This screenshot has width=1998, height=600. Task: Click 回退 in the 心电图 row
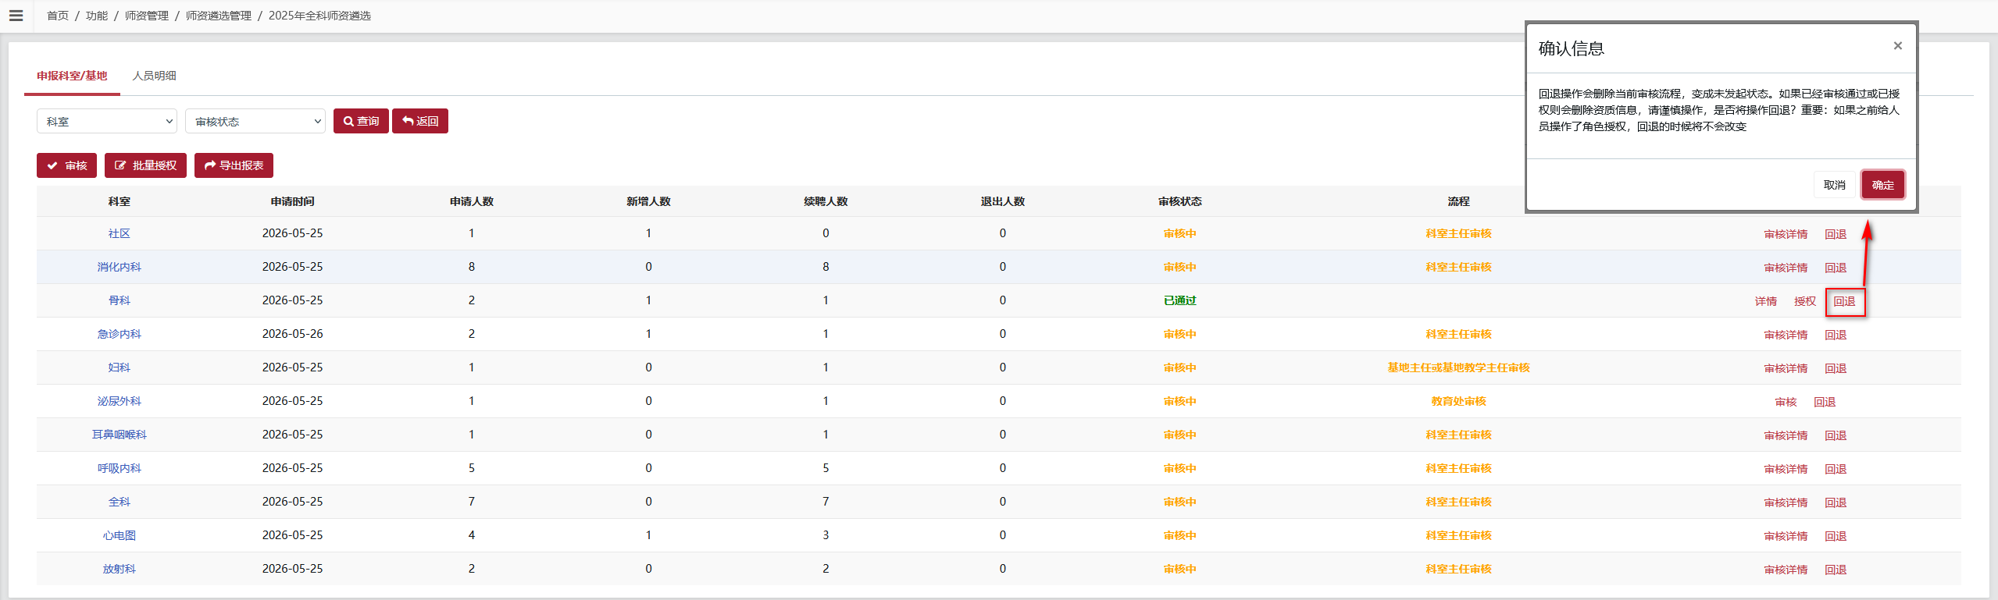(1836, 536)
